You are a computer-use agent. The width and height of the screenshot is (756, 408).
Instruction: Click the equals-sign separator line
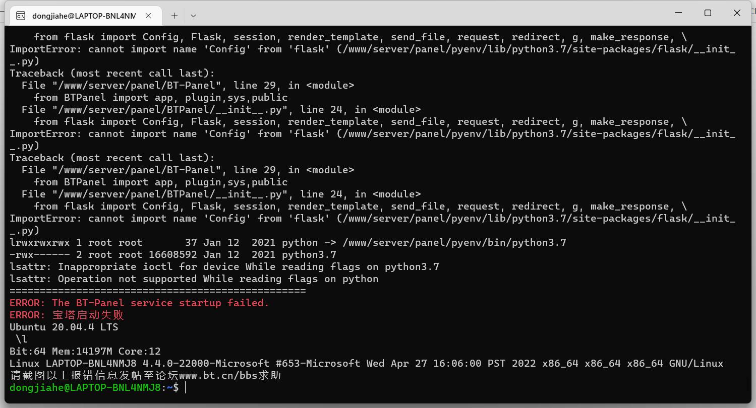pyautogui.click(x=158, y=291)
